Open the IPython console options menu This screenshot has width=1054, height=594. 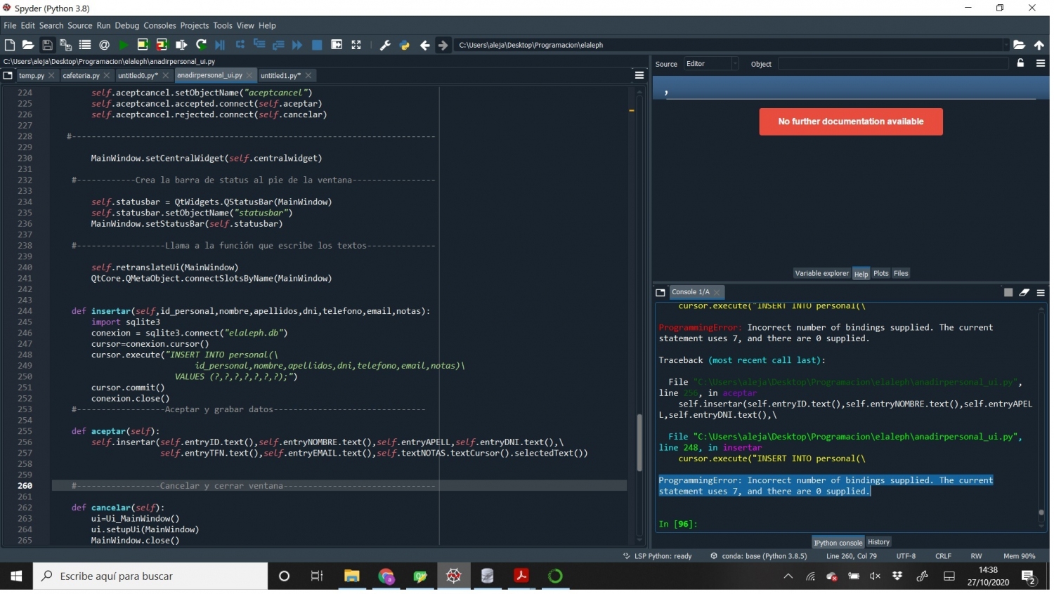click(x=1041, y=292)
